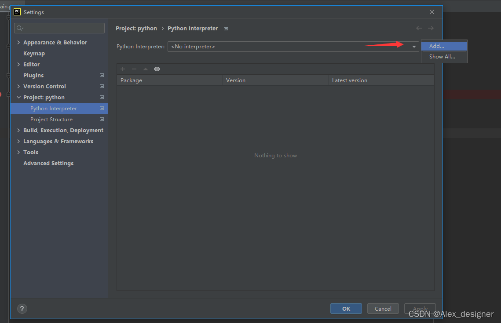Click the 'Python Interpreter:' field label
501x323 pixels.
pyautogui.click(x=141, y=47)
